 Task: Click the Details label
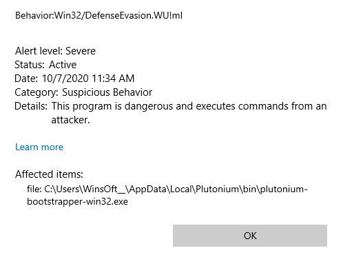coord(31,106)
